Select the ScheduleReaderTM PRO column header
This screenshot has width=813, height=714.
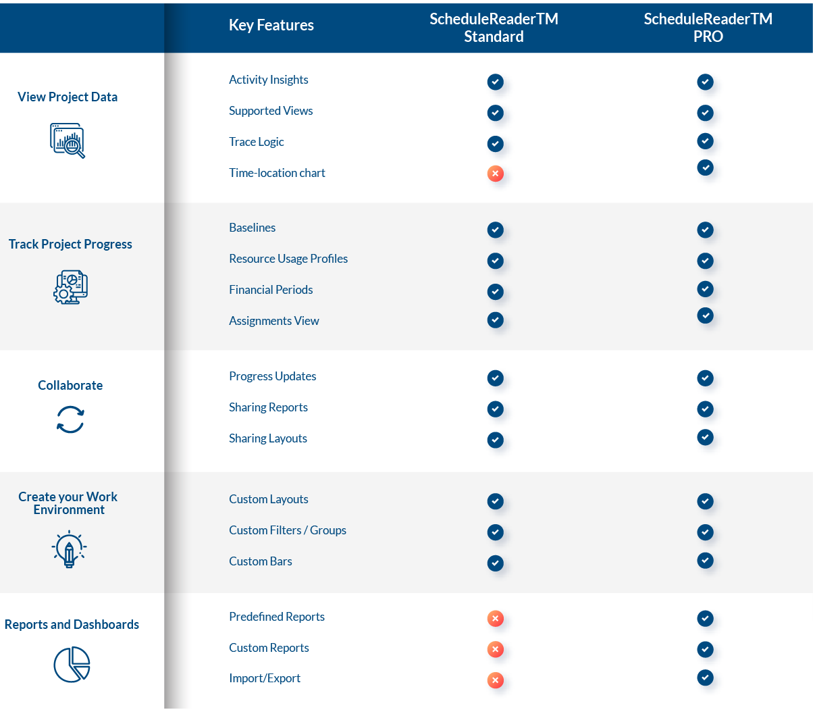point(708,28)
